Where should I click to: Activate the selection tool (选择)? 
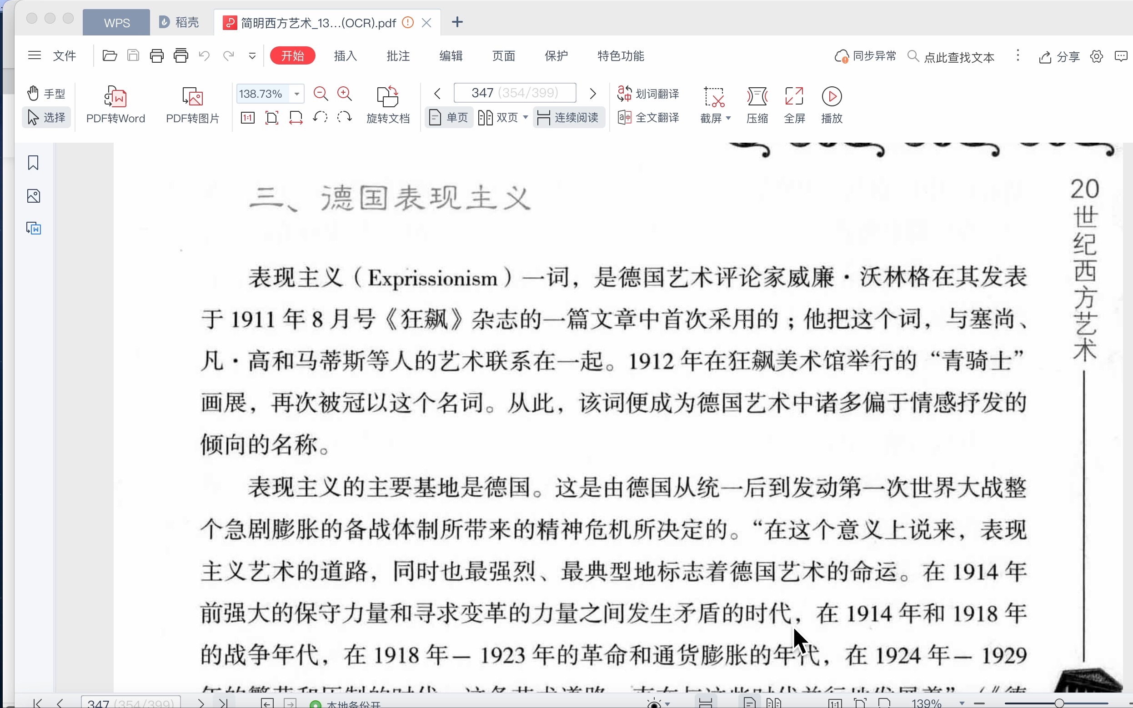click(x=46, y=117)
